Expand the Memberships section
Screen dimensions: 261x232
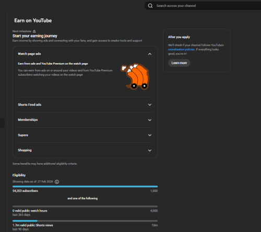150,120
